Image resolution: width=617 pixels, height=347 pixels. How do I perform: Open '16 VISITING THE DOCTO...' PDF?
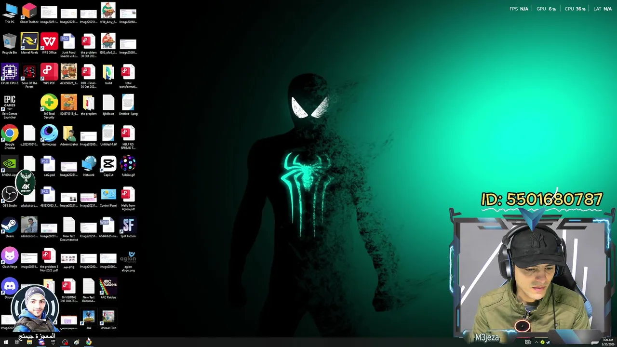[x=69, y=291]
